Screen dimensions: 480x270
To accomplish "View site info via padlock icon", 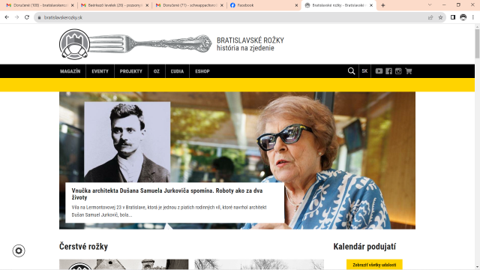I will pos(39,17).
